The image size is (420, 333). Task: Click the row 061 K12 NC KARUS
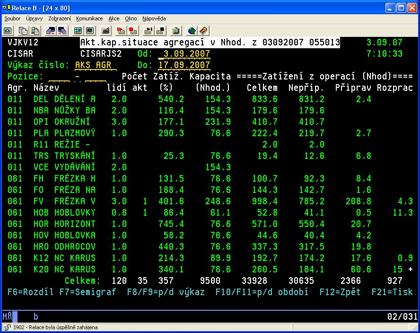pos(210,258)
